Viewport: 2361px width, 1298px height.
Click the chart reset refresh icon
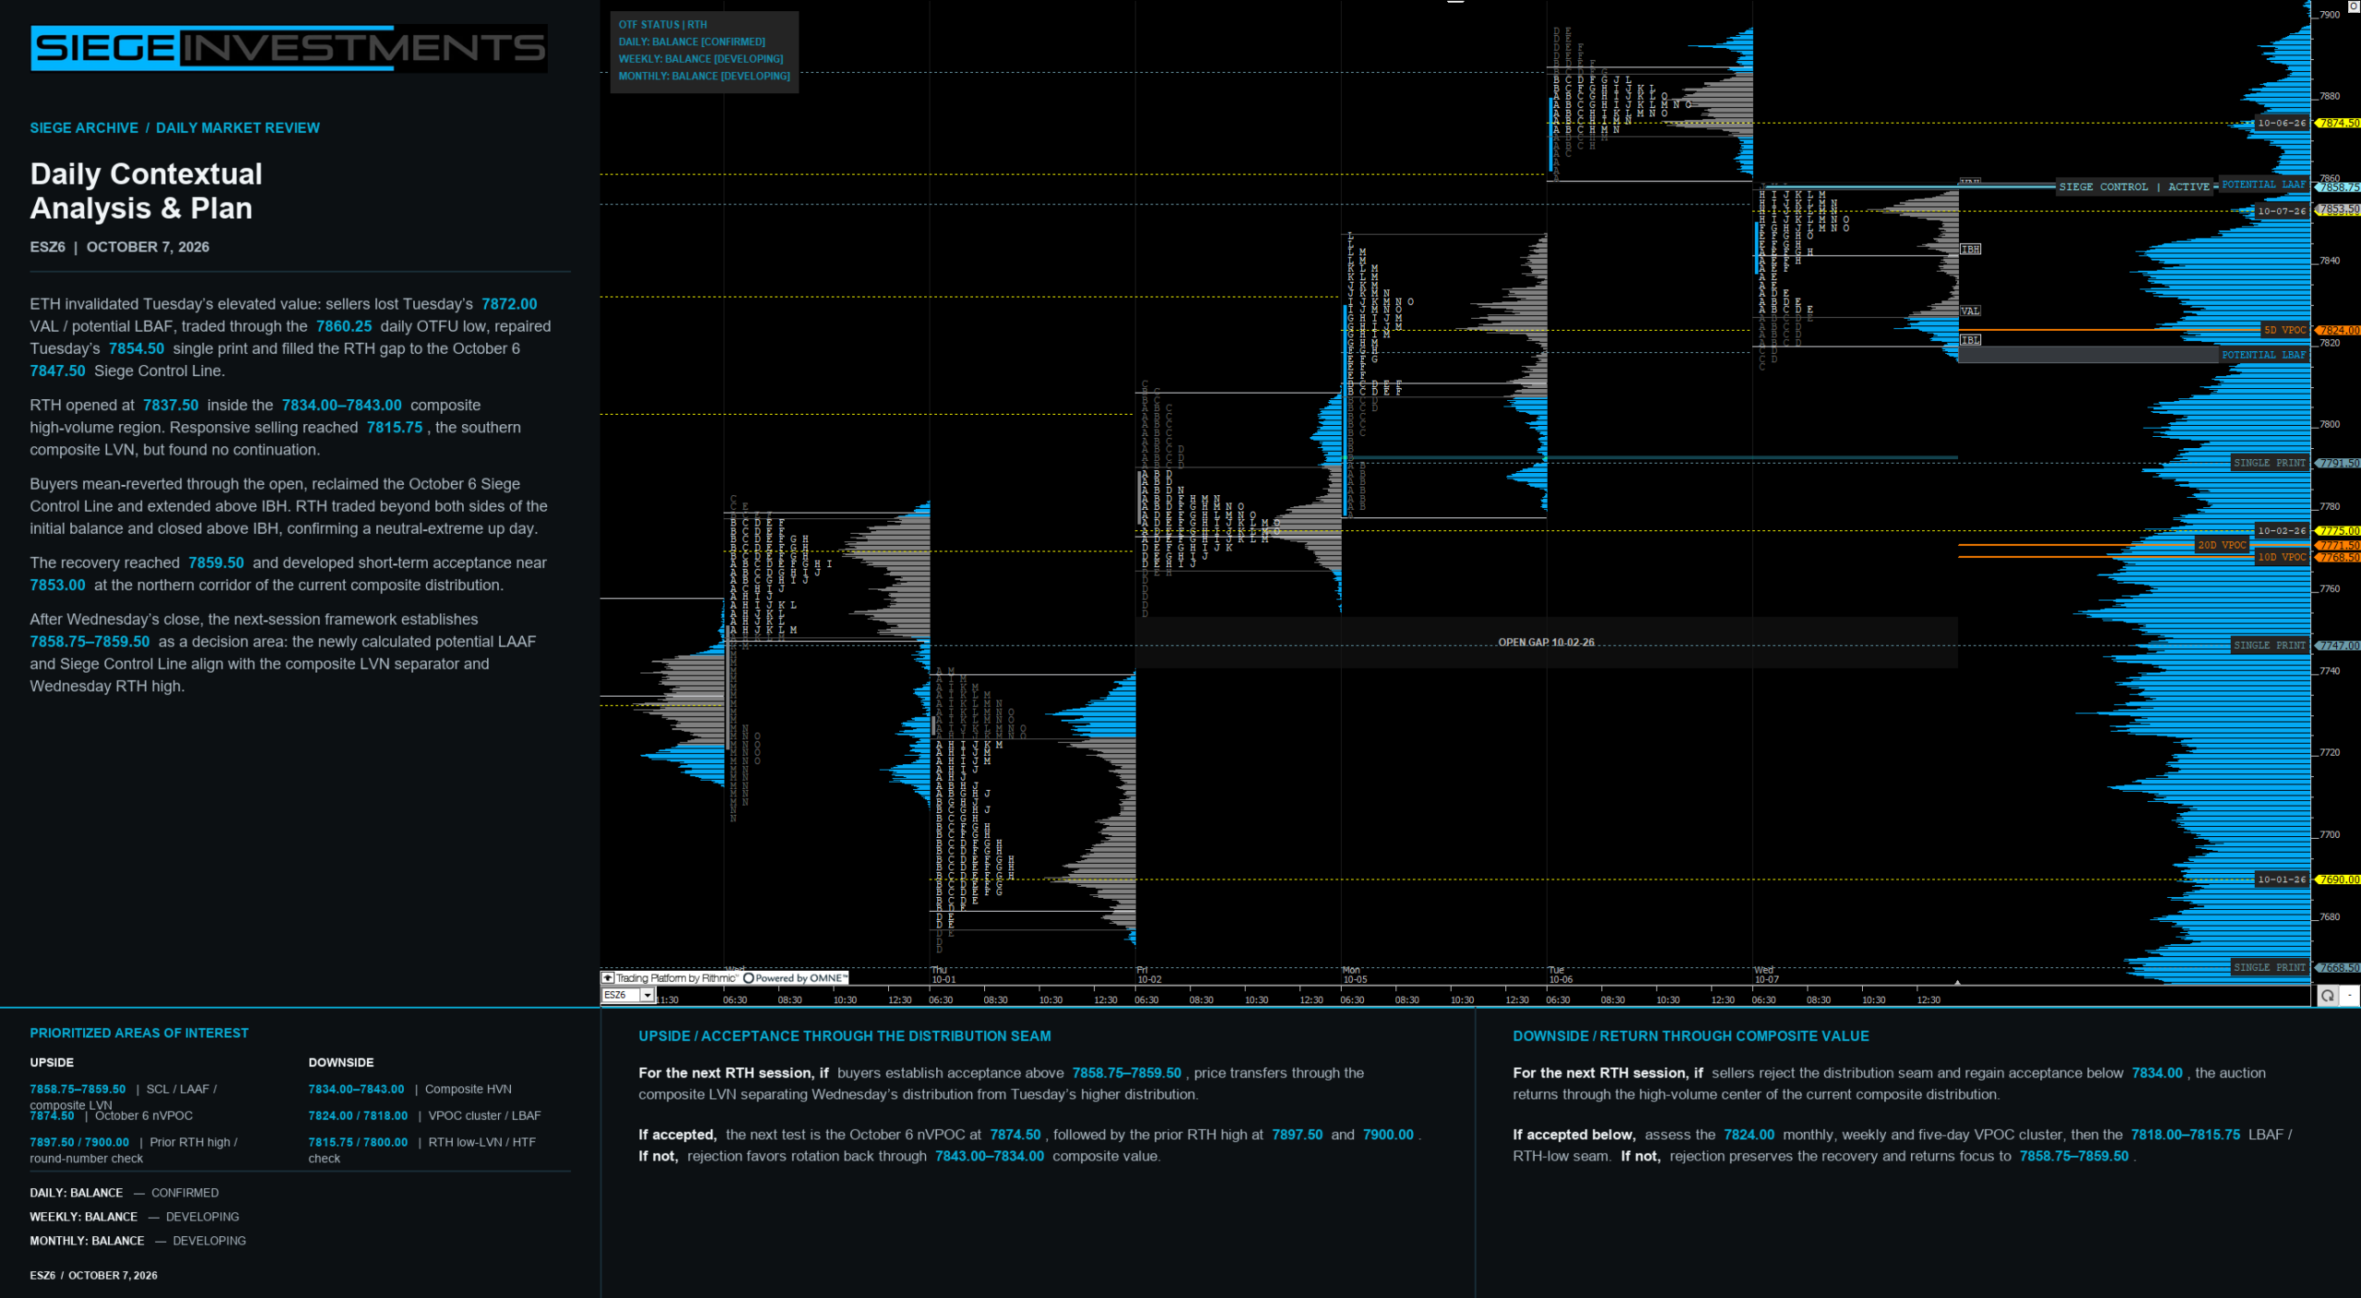coord(2328,996)
